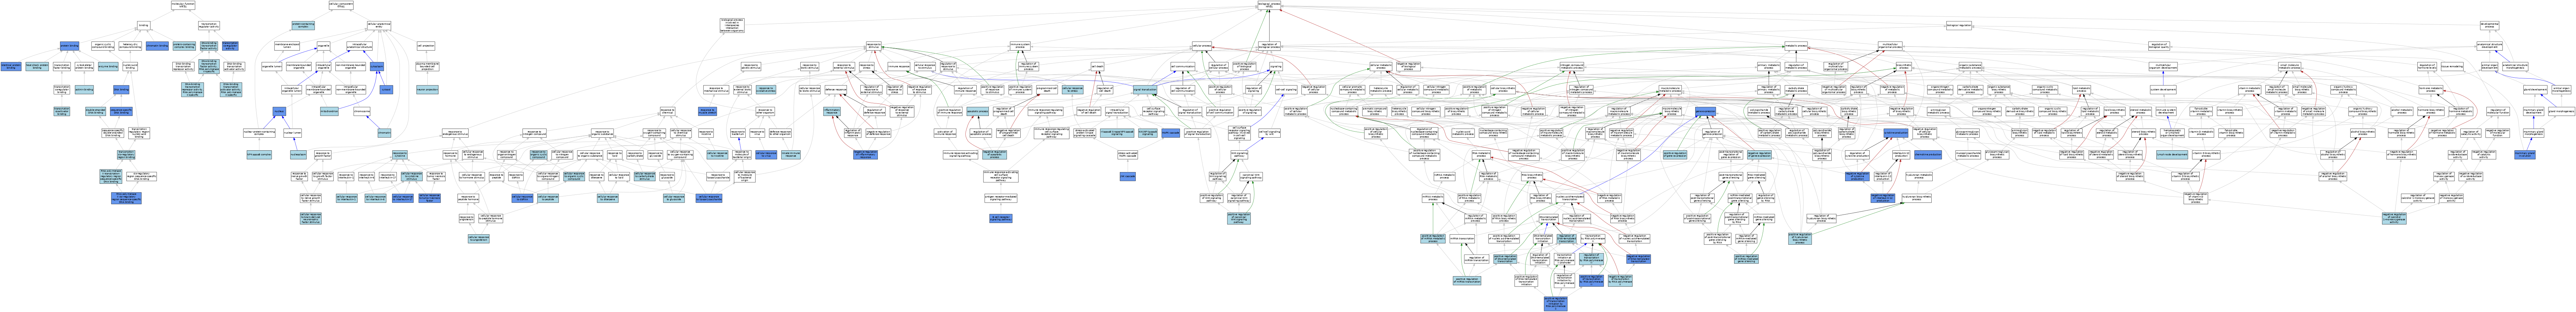Select the cell-cell signaling by wnt node
The image size is (2576, 312).
[1270, 133]
